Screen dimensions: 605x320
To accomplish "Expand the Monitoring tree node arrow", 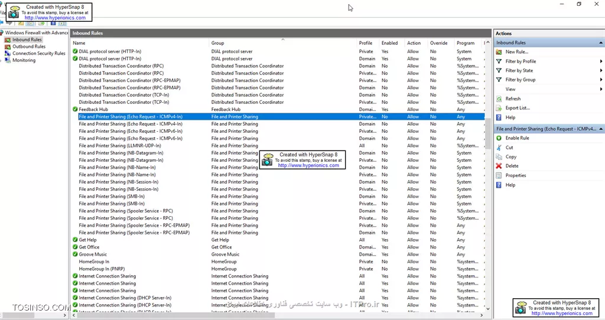I will pyautogui.click(x=1, y=61).
